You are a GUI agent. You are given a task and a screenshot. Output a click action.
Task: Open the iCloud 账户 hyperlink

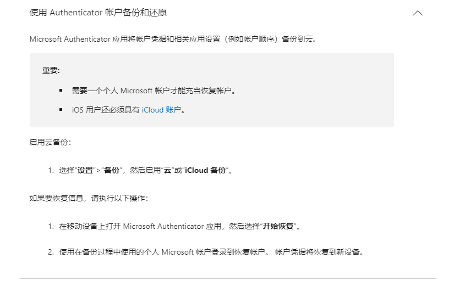pos(161,110)
